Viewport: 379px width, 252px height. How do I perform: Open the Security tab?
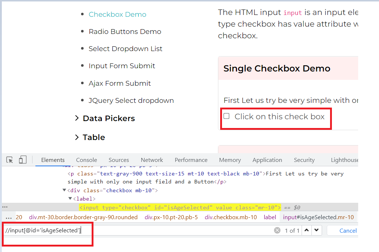(304, 160)
